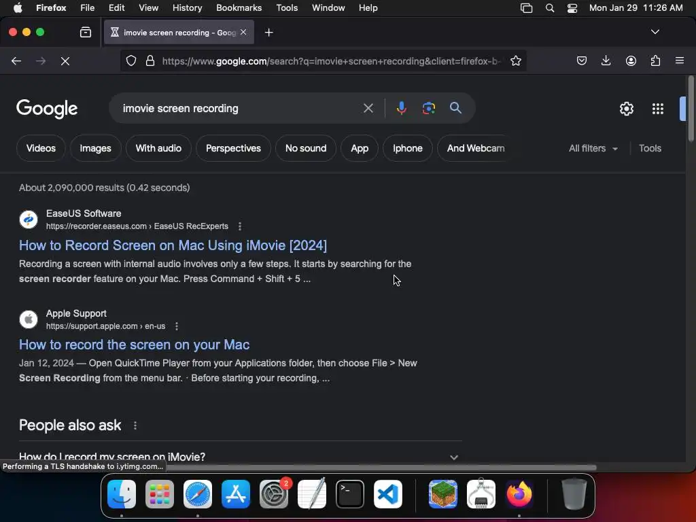
Task: Open Spotlight search in menu bar
Action: click(x=549, y=8)
